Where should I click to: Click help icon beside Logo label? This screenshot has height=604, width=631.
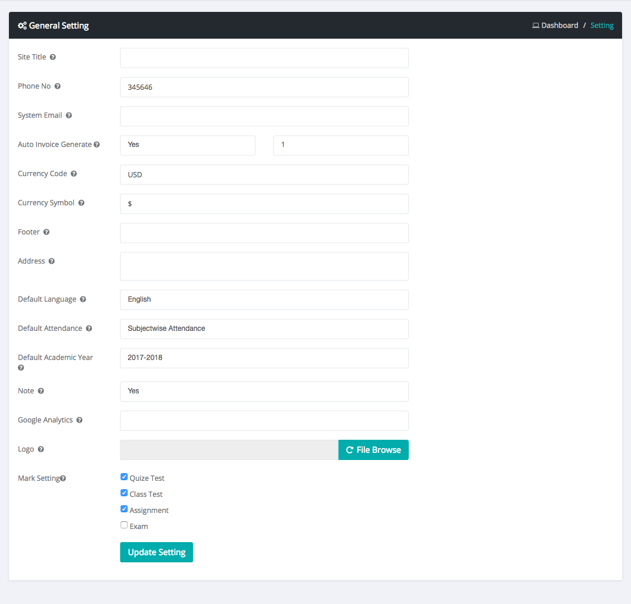[x=41, y=449]
